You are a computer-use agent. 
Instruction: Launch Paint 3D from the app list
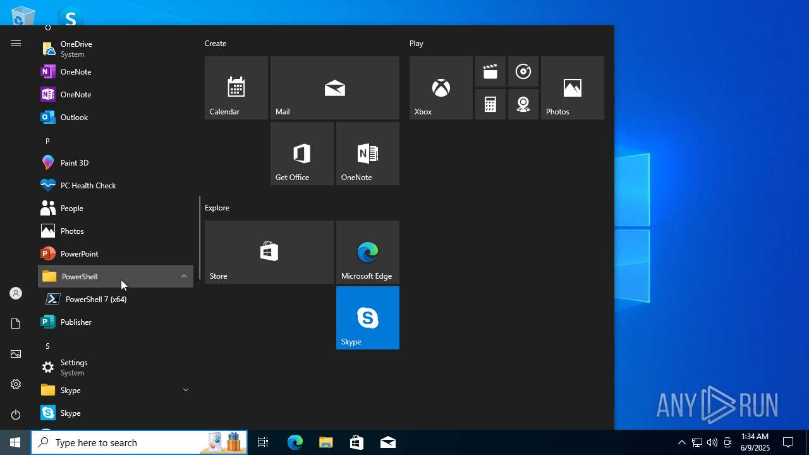pyautogui.click(x=116, y=162)
